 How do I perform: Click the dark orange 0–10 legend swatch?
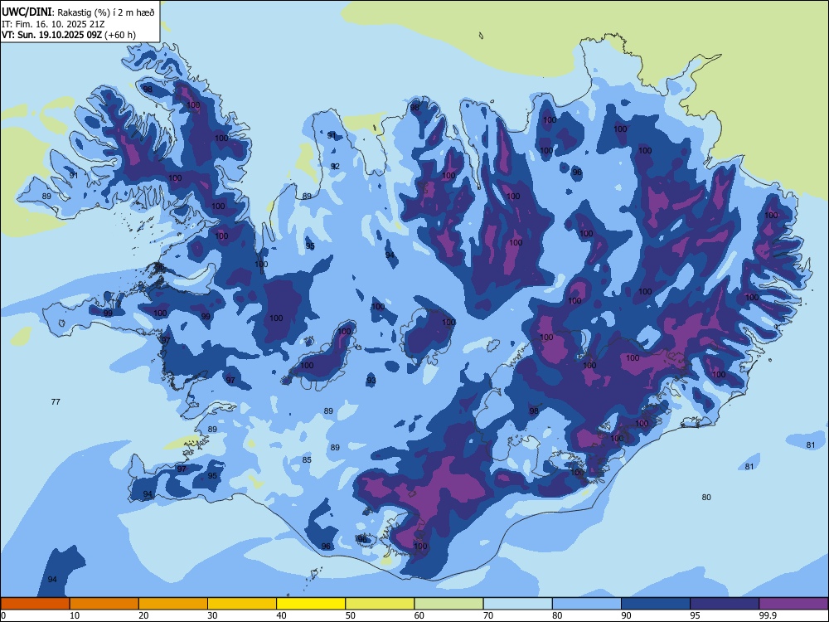pyautogui.click(x=35, y=604)
